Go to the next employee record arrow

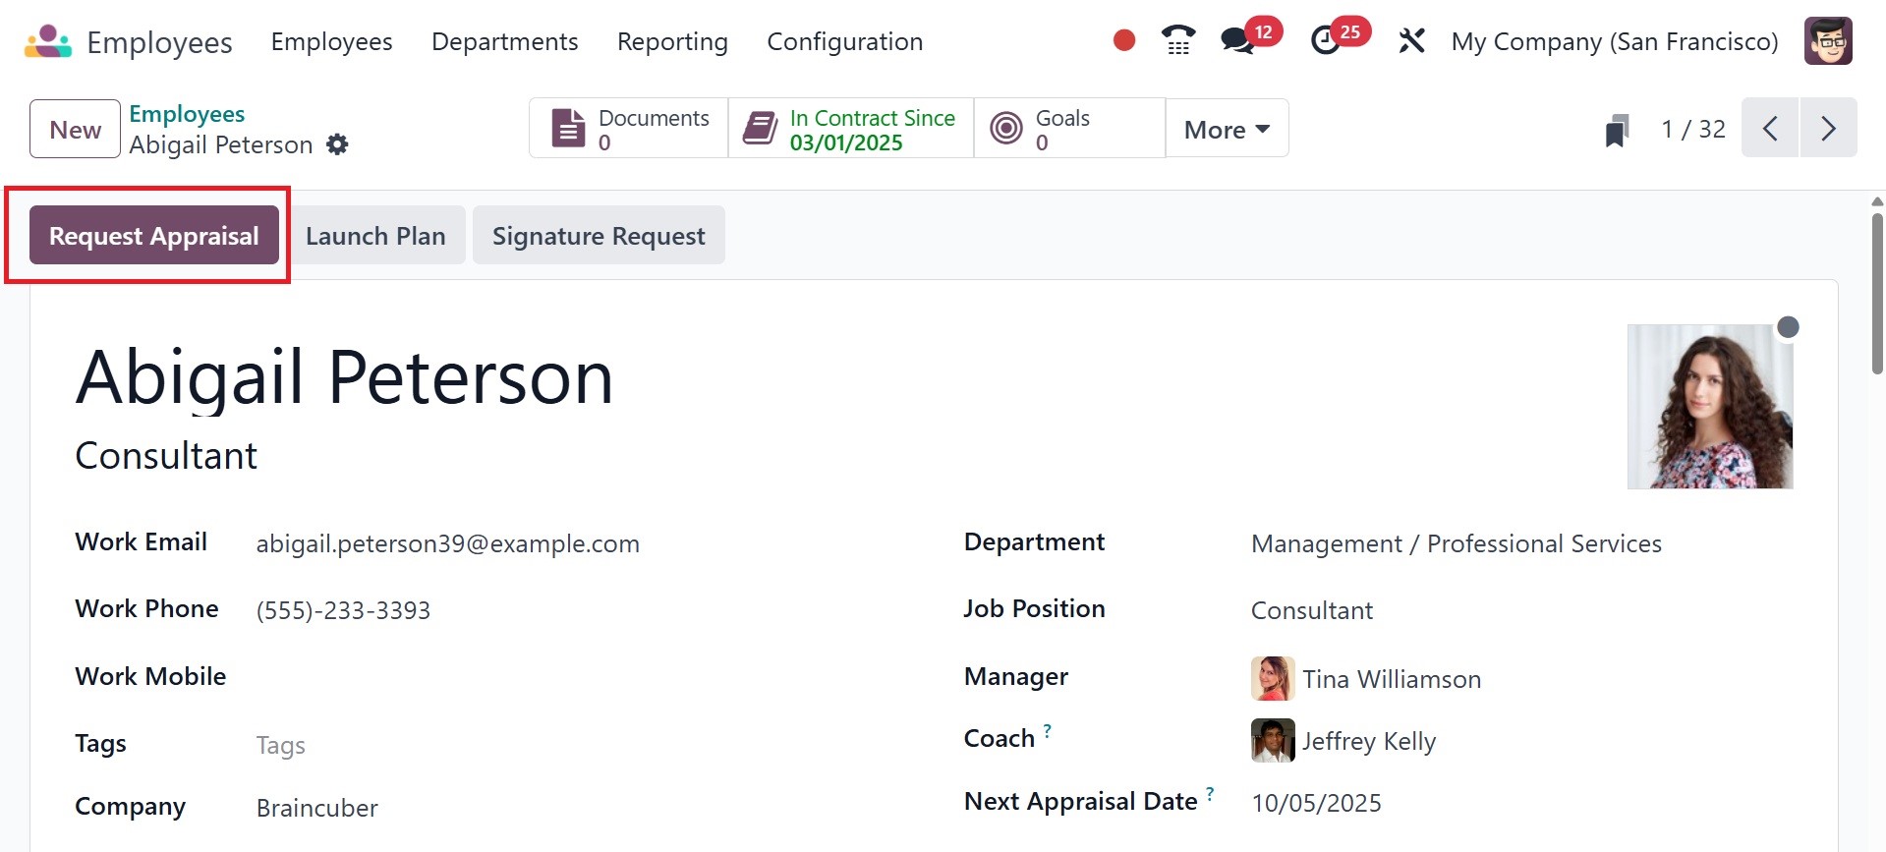pos(1828,129)
